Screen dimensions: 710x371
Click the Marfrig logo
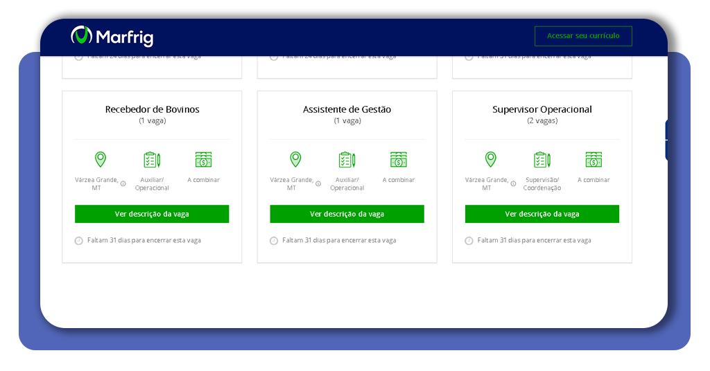click(112, 36)
